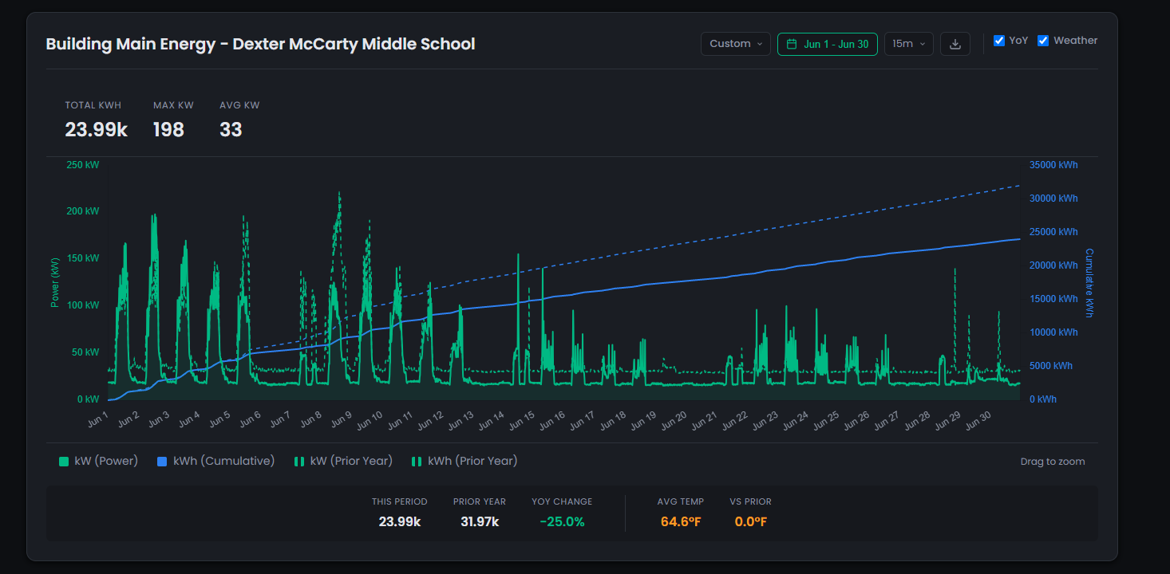Click the Max kW value 198

click(168, 130)
